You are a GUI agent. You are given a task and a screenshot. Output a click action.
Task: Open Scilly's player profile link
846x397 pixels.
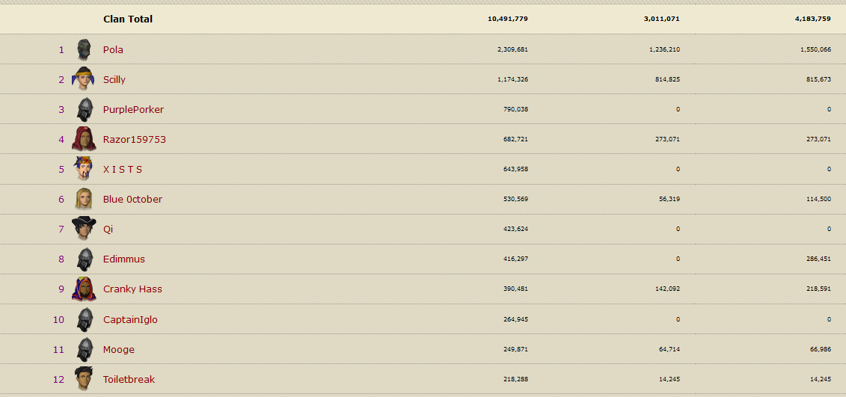point(114,79)
